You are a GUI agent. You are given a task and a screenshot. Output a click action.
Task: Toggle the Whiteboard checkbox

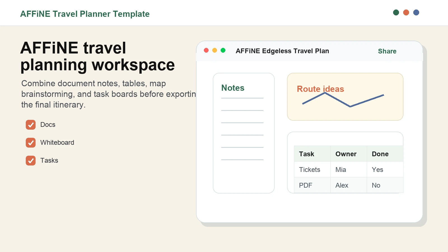point(31,143)
